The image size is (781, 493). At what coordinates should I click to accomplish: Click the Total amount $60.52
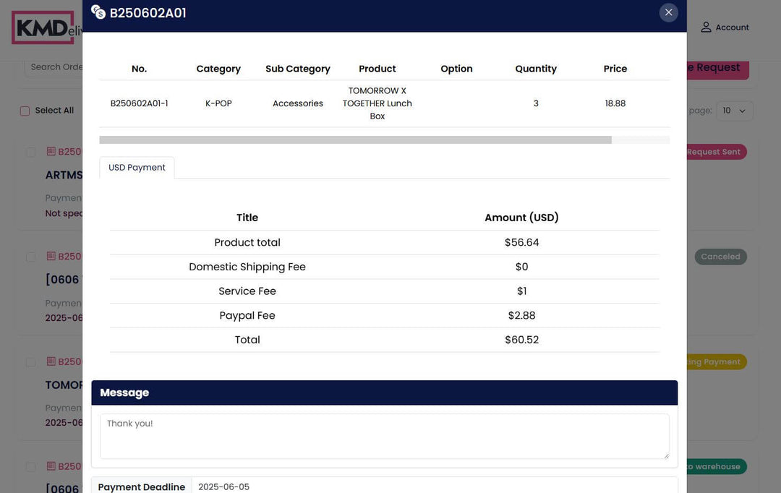click(x=521, y=340)
